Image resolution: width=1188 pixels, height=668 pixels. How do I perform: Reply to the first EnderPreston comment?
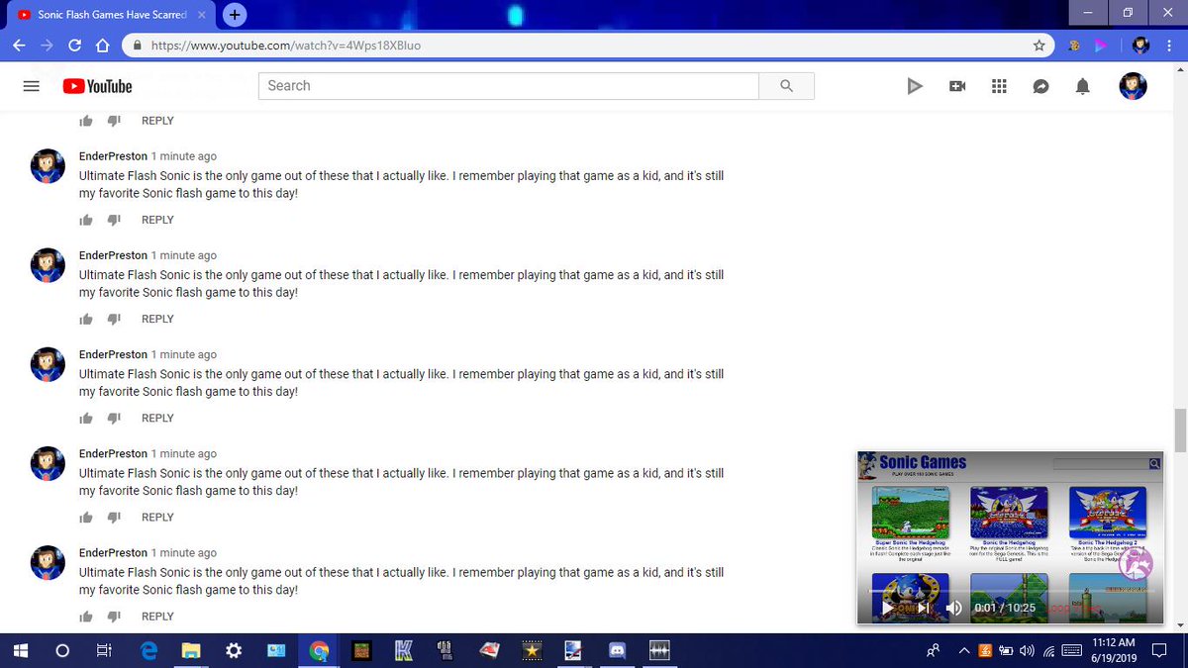(157, 220)
